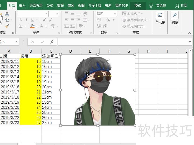194x145 pixels.
Task: Switch to the 插入 tab
Action: (22, 6)
